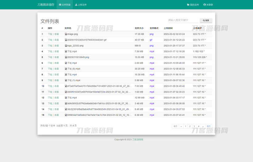Click the video file icon in row 4

pyautogui.click(x=66, y=52)
